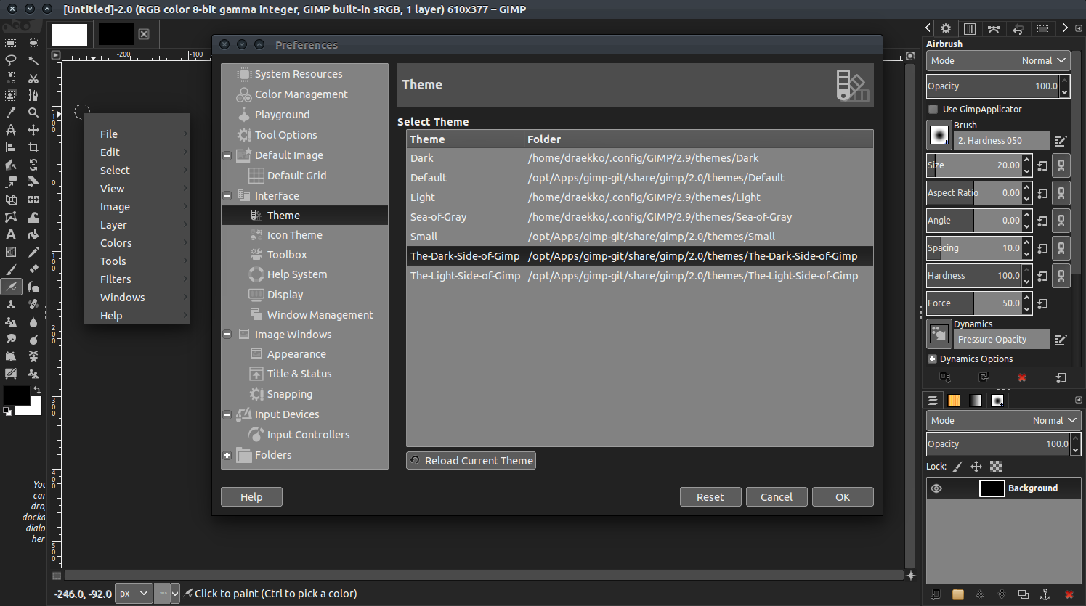Screen dimensions: 1086x606
Task: Open the Tool Options tab gear icon
Action: click(x=946, y=28)
